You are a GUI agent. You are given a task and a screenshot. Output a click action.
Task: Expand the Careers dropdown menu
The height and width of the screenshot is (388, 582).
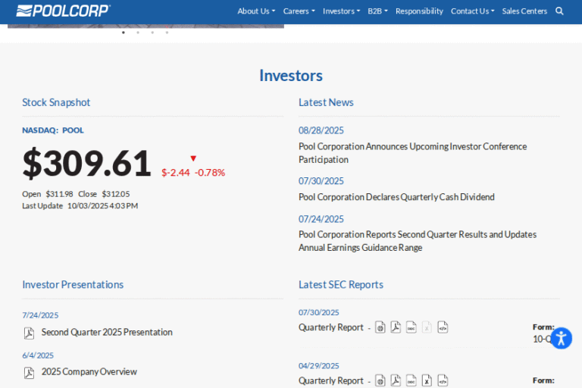[x=299, y=11]
